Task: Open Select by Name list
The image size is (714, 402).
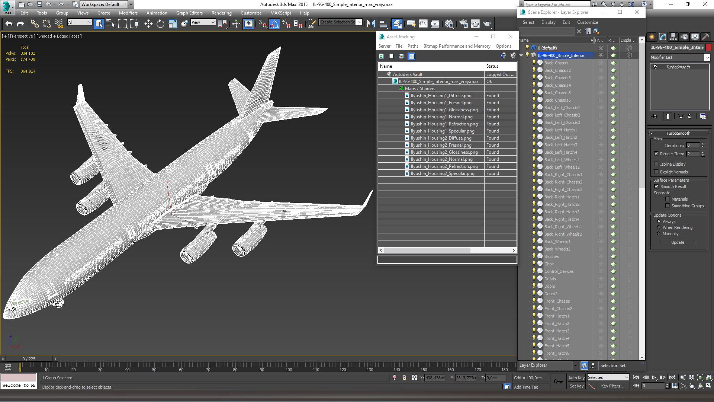Action: (110, 24)
